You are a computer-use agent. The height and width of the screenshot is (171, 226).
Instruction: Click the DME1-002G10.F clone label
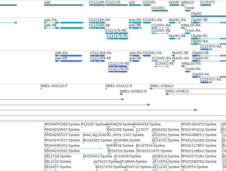[x=54, y=86]
